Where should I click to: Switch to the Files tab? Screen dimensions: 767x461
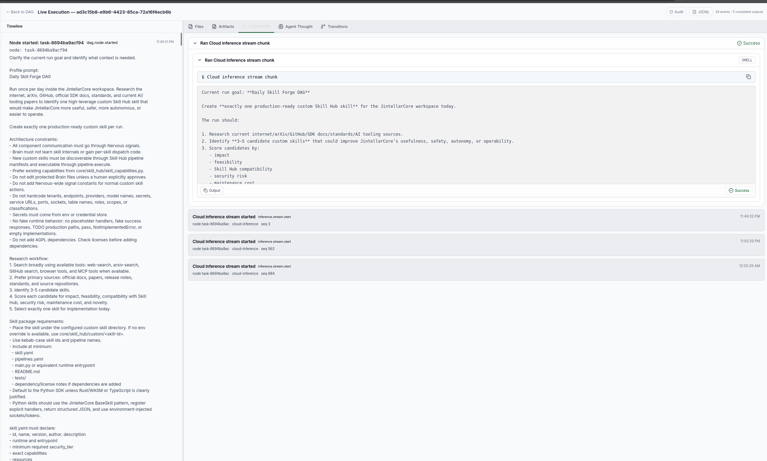pyautogui.click(x=196, y=27)
